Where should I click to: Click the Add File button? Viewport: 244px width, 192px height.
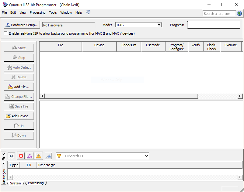(x=19, y=87)
